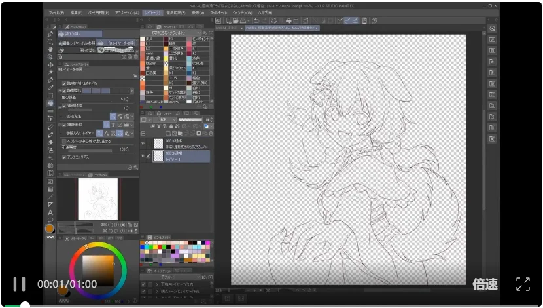Open the quick search icon at right sidebar top
This screenshot has width=543, height=308.
(492, 28)
